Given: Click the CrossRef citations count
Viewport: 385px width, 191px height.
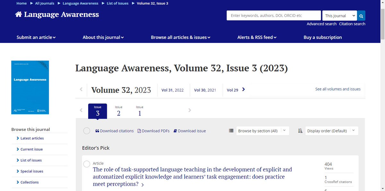Looking at the screenshot, I should (338, 179).
